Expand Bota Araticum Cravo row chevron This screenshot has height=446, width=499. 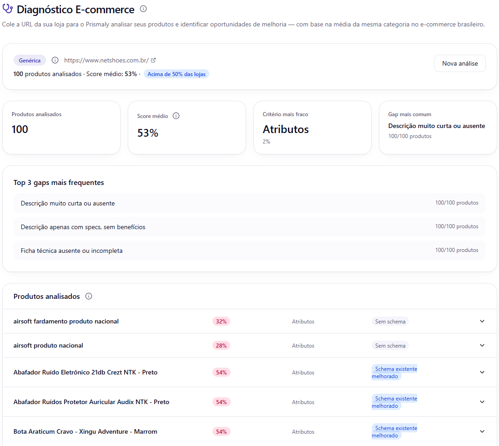[x=482, y=432]
